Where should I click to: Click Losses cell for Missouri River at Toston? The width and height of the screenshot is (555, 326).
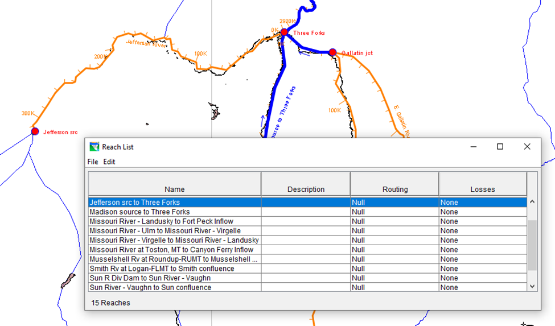click(x=483, y=250)
